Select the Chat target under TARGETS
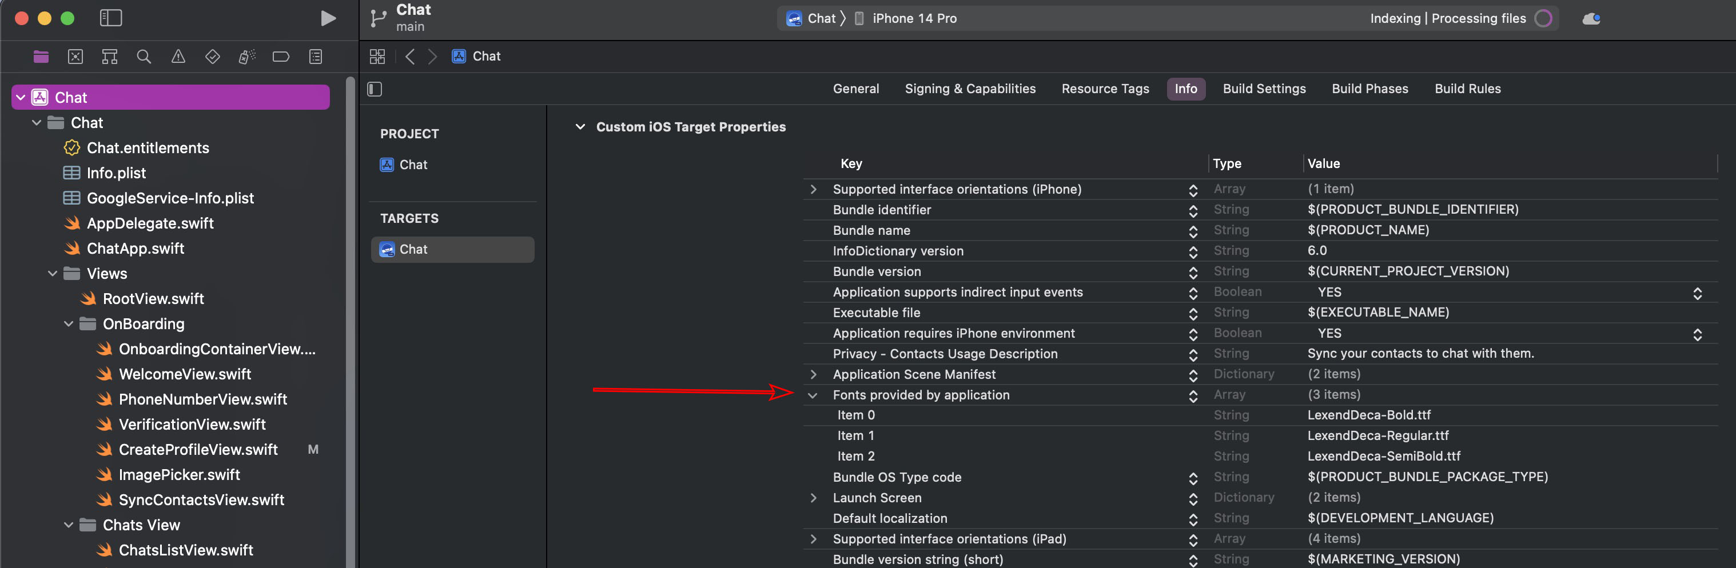1736x568 pixels. 452,249
